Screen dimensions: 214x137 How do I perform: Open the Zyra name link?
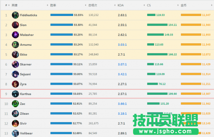[23, 84]
